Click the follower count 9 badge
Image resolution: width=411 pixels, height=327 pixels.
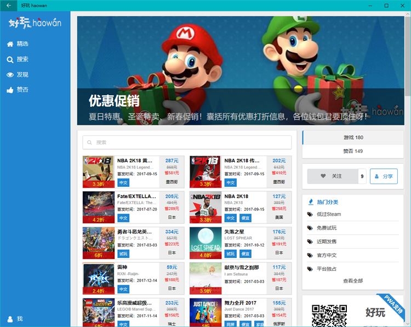362,176
